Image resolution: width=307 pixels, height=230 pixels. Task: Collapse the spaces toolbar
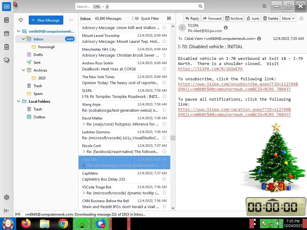point(7,211)
